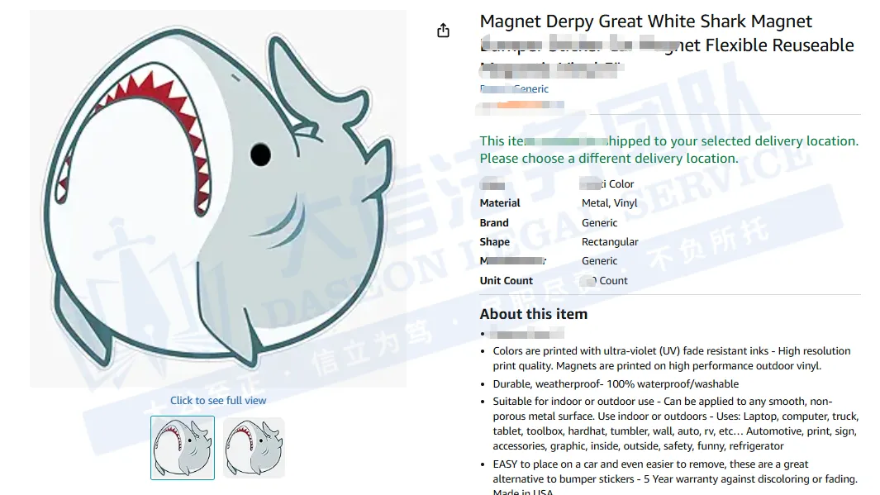Click the Generic value in the manufacturer row
Image resolution: width=880 pixels, height=495 pixels.
tap(599, 261)
